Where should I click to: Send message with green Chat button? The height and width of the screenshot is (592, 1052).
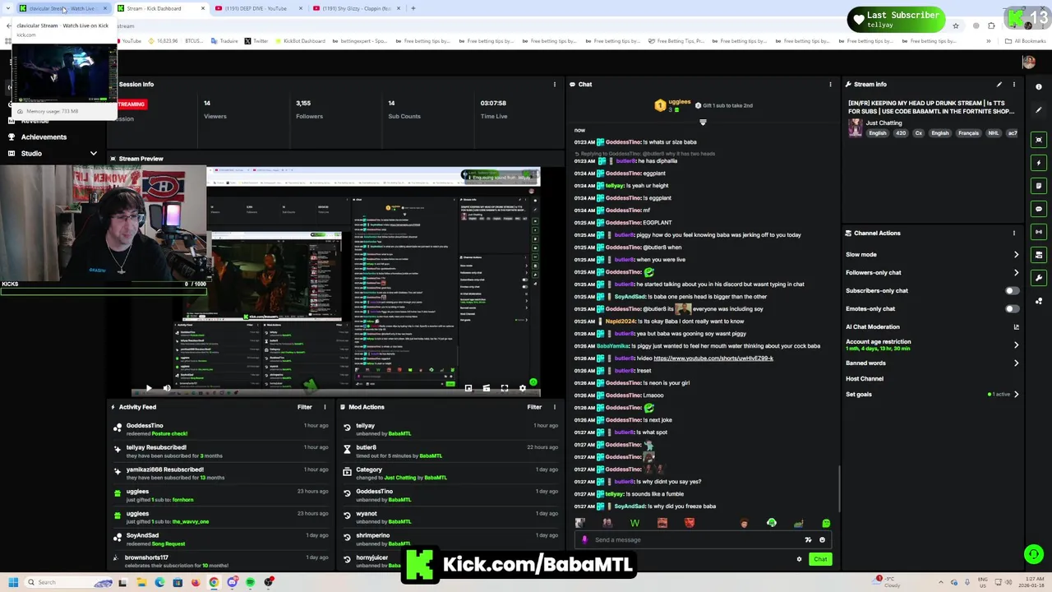coord(820,559)
